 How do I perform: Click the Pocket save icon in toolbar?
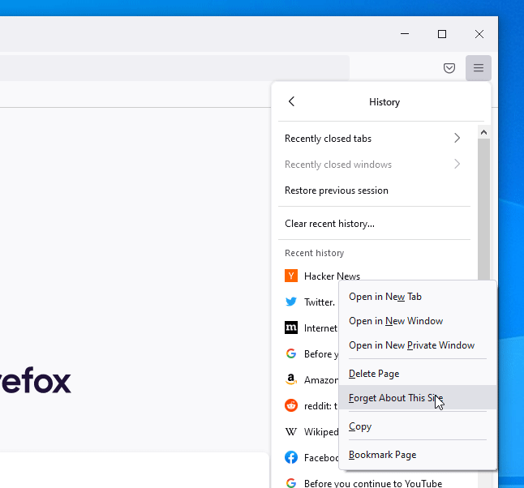449,68
